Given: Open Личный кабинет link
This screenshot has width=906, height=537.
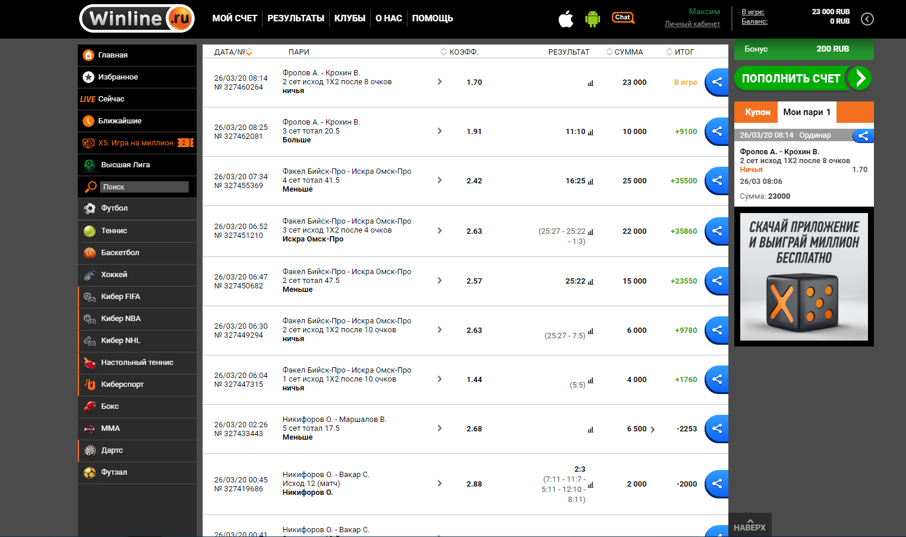Looking at the screenshot, I should click(692, 24).
